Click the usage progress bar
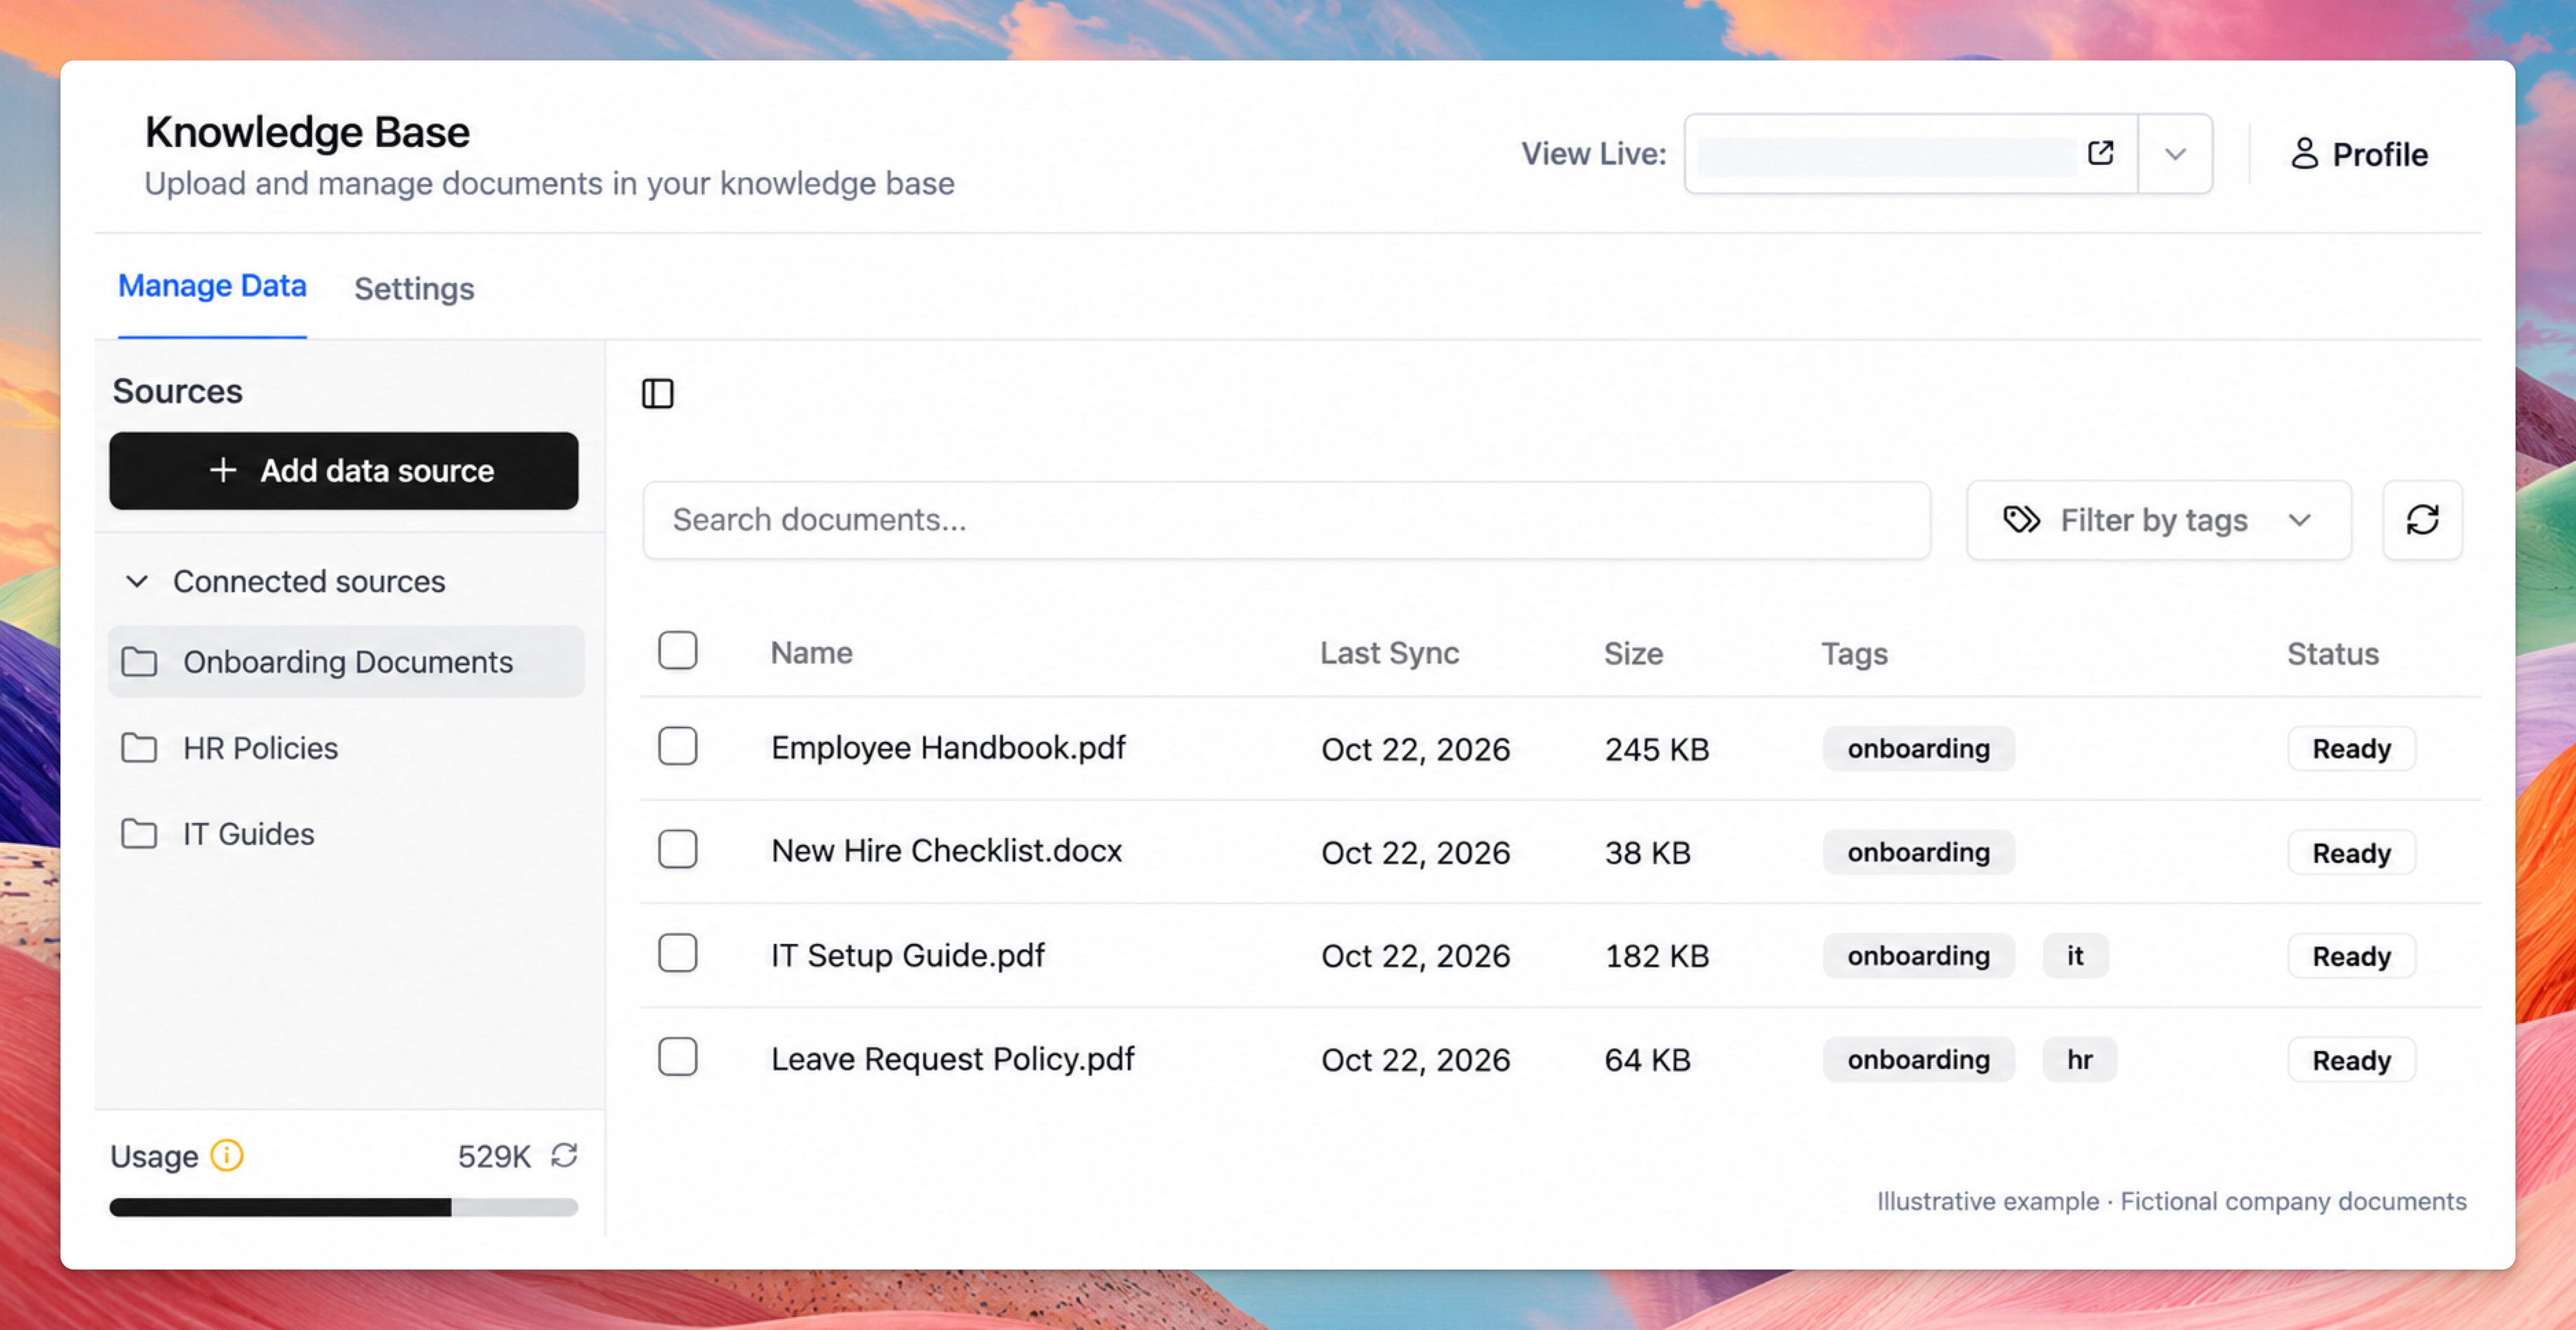The width and height of the screenshot is (2576, 1330). (x=344, y=1208)
